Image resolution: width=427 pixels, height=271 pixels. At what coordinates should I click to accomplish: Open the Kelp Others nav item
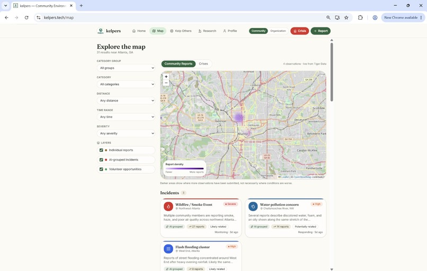coord(181,31)
